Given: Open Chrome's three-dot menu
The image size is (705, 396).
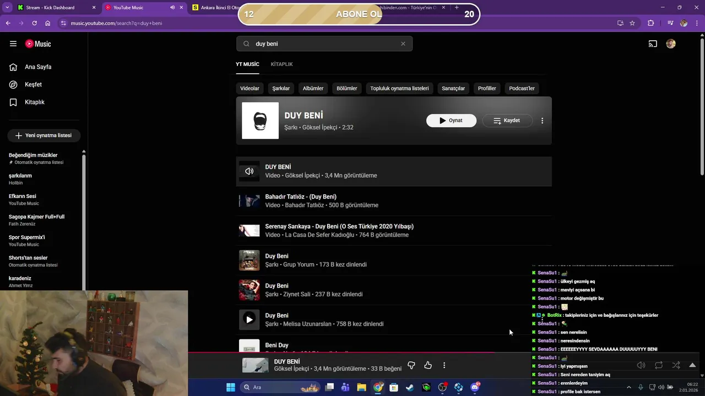Looking at the screenshot, I should click(x=697, y=23).
